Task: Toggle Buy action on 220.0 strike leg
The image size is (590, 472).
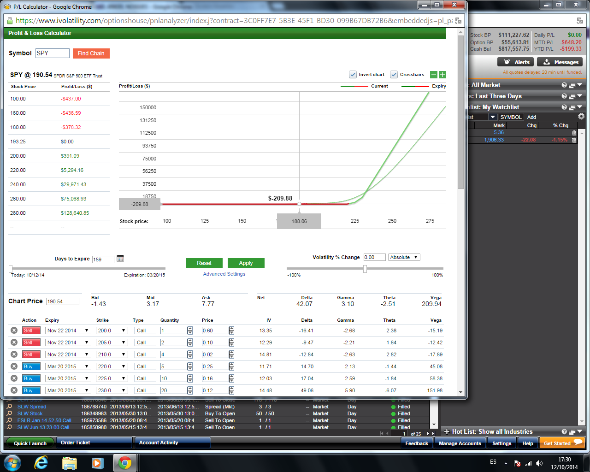Action: point(31,366)
